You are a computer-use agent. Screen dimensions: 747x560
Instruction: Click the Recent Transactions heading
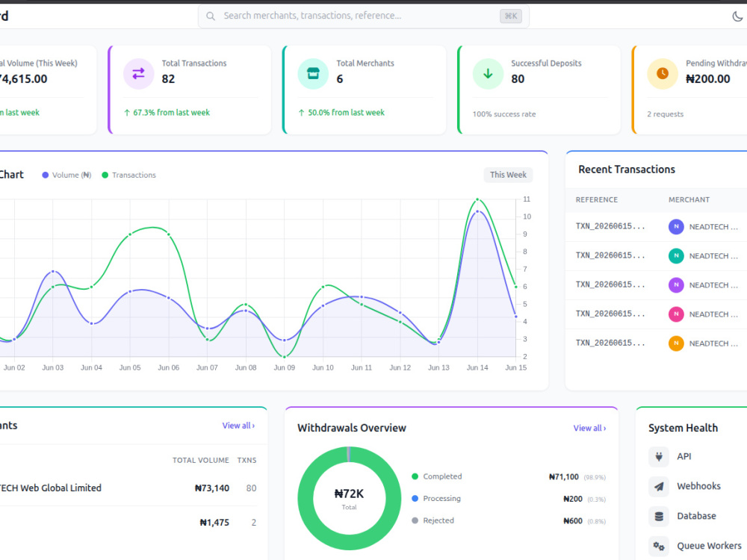627,169
